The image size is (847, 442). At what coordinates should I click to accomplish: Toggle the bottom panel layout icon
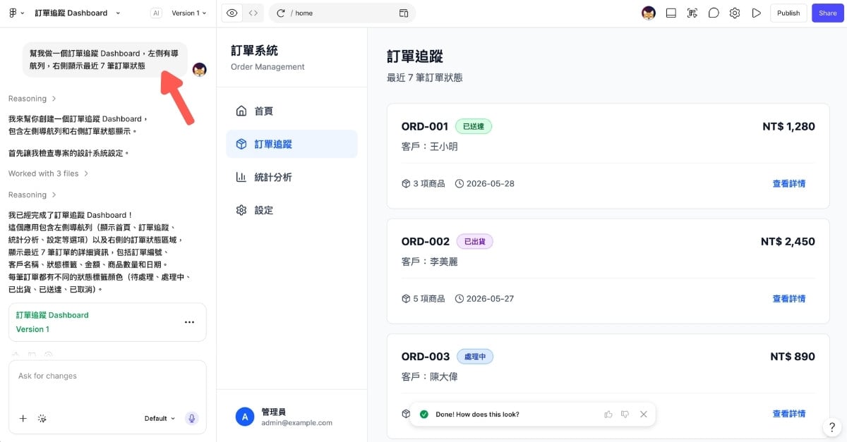click(671, 13)
